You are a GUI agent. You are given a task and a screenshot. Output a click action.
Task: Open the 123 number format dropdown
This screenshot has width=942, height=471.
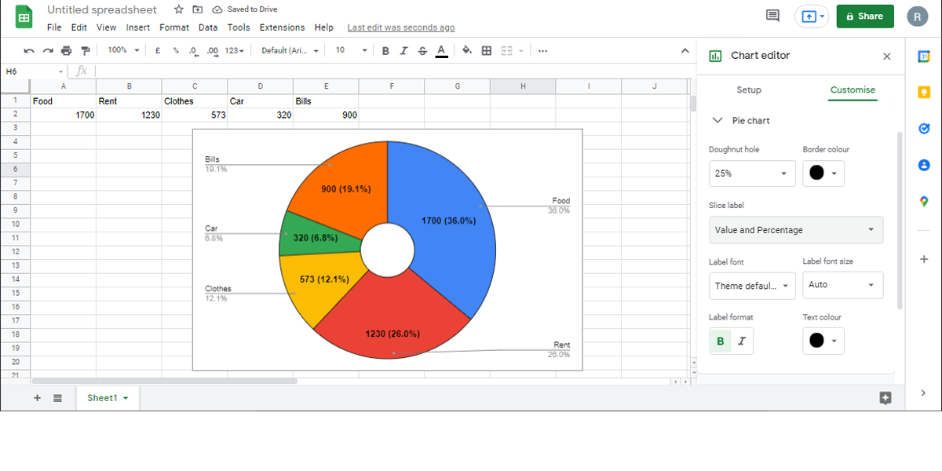point(234,50)
